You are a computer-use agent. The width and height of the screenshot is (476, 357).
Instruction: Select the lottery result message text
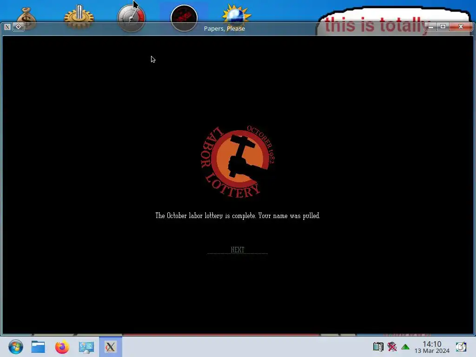pos(238,216)
